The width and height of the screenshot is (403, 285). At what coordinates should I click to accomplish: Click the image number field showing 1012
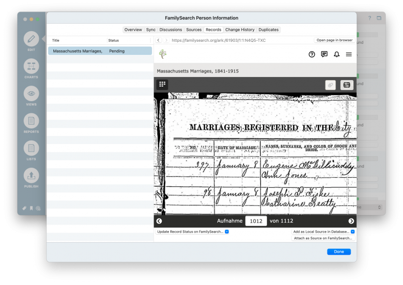256,221
